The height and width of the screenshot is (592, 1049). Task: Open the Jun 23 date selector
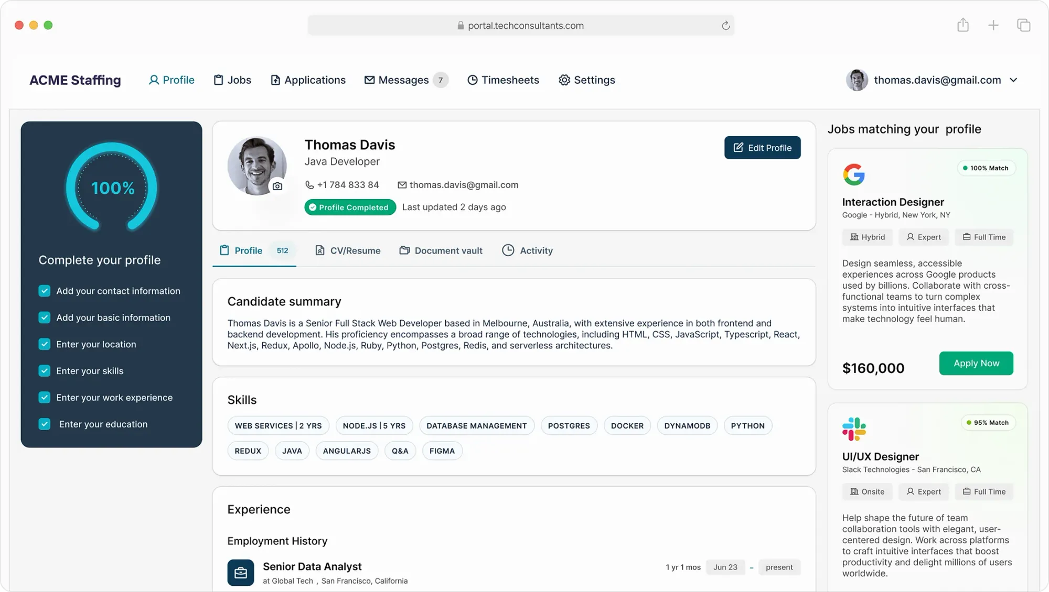pos(725,567)
